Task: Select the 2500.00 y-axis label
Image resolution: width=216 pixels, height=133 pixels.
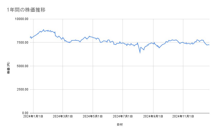Action: point(22,89)
